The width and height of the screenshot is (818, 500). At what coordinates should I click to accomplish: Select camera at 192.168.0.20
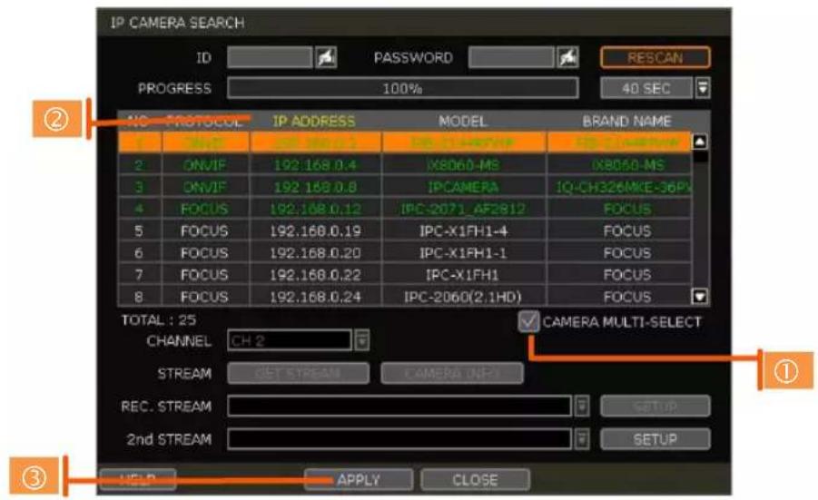click(405, 252)
